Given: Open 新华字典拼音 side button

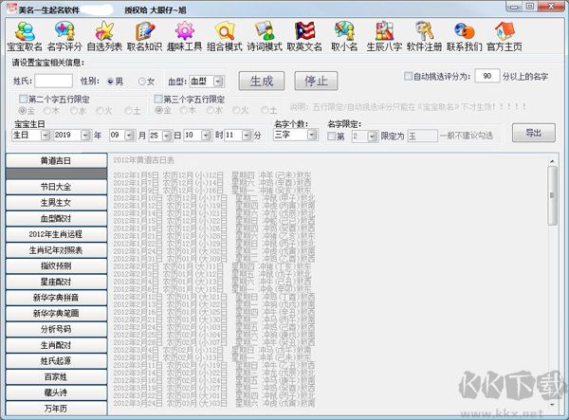Looking at the screenshot, I should click(x=56, y=298).
